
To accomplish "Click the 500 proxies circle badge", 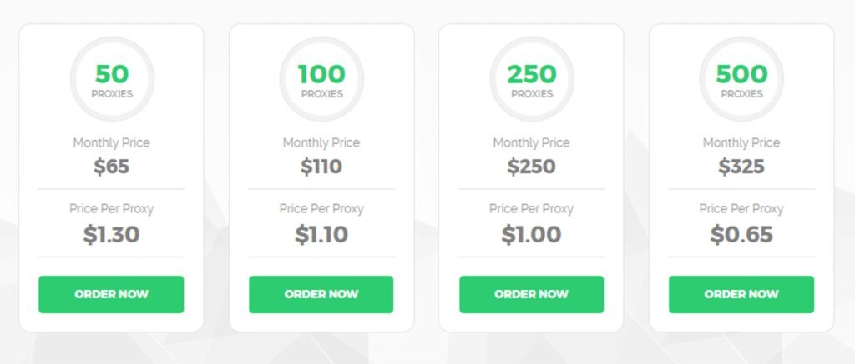I will 741,79.
